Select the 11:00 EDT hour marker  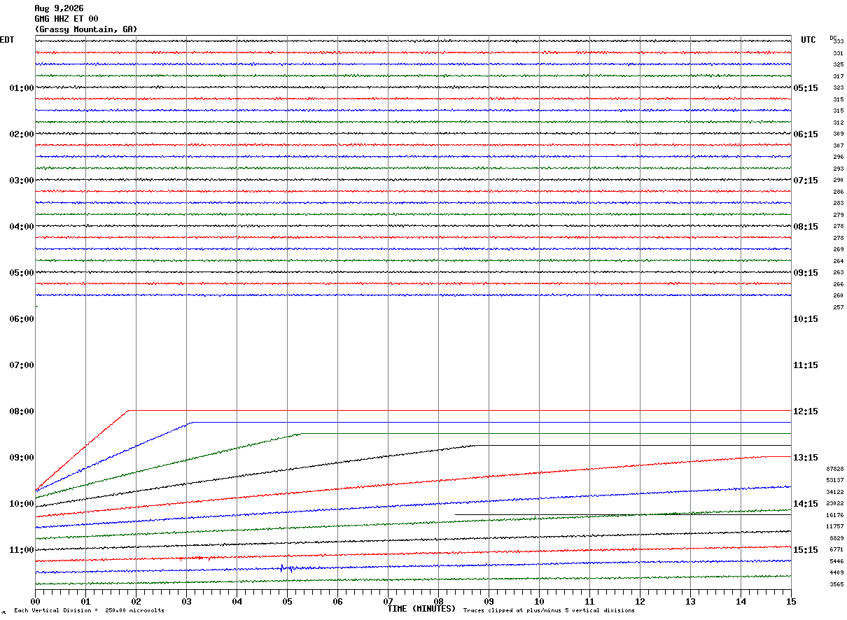coord(22,550)
